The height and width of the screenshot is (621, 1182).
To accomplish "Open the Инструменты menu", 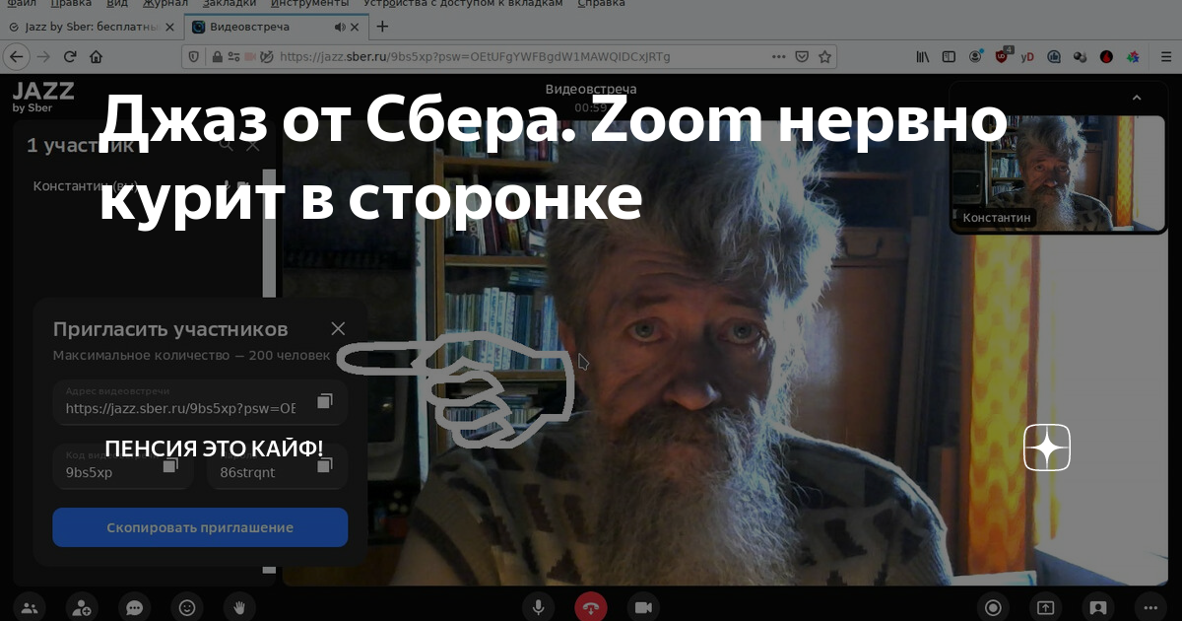I will click(x=309, y=4).
